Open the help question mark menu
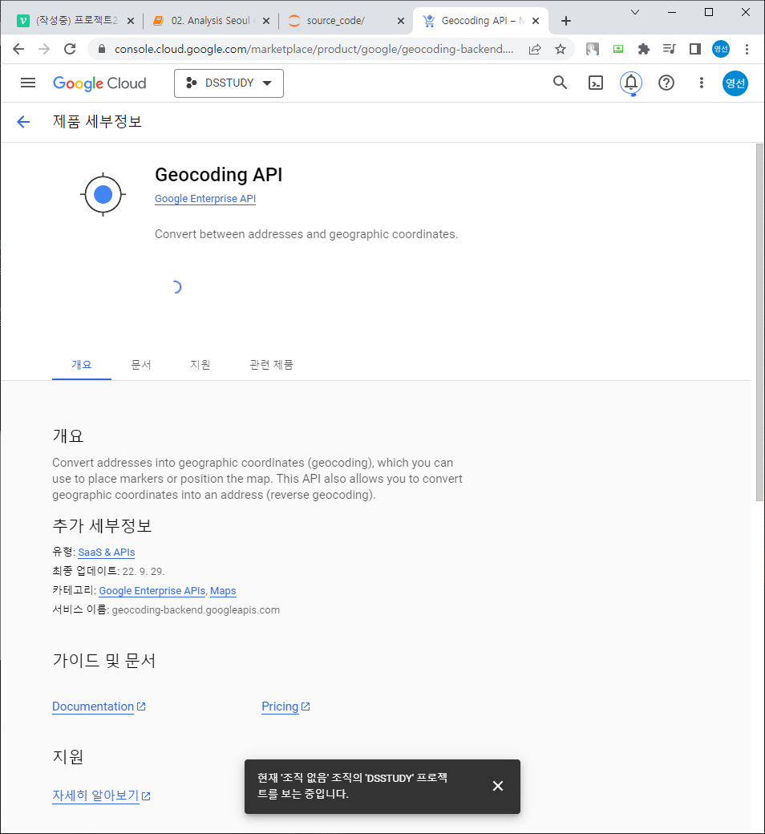 pos(666,83)
